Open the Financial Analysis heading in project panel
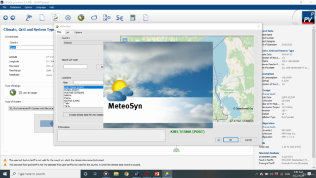Image resolution: width=316 pixels, height=178 pixels. pos(269,153)
